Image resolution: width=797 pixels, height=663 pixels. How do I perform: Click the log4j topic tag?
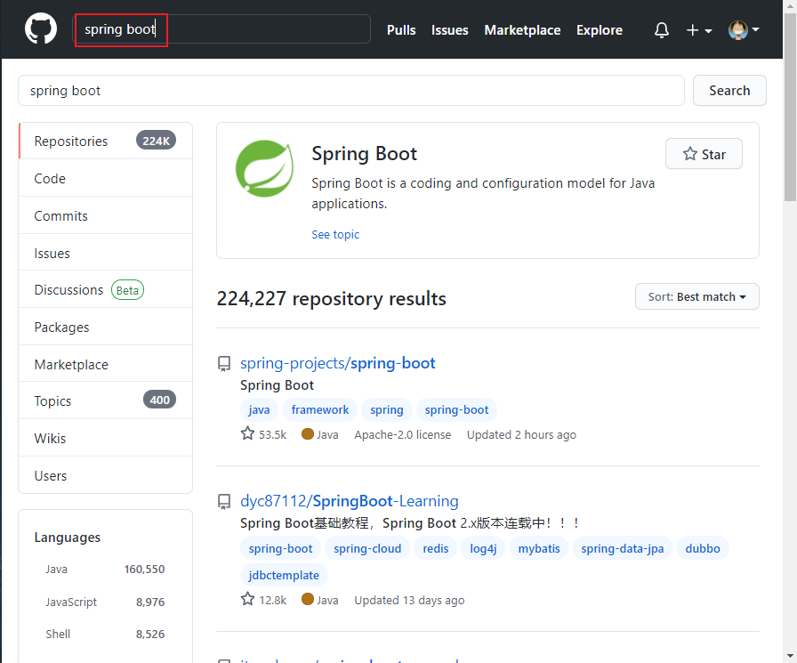pos(483,548)
